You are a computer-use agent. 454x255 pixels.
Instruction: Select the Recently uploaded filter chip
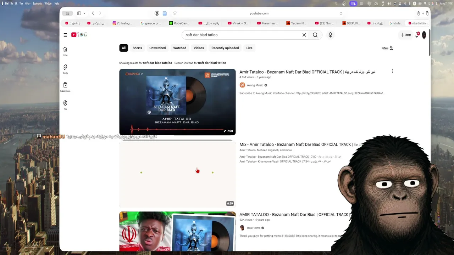(225, 48)
